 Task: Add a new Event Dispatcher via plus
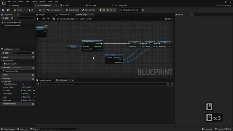tap(33, 104)
